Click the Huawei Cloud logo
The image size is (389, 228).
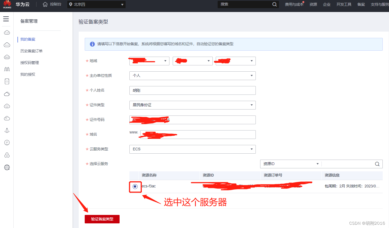pos(7,4)
